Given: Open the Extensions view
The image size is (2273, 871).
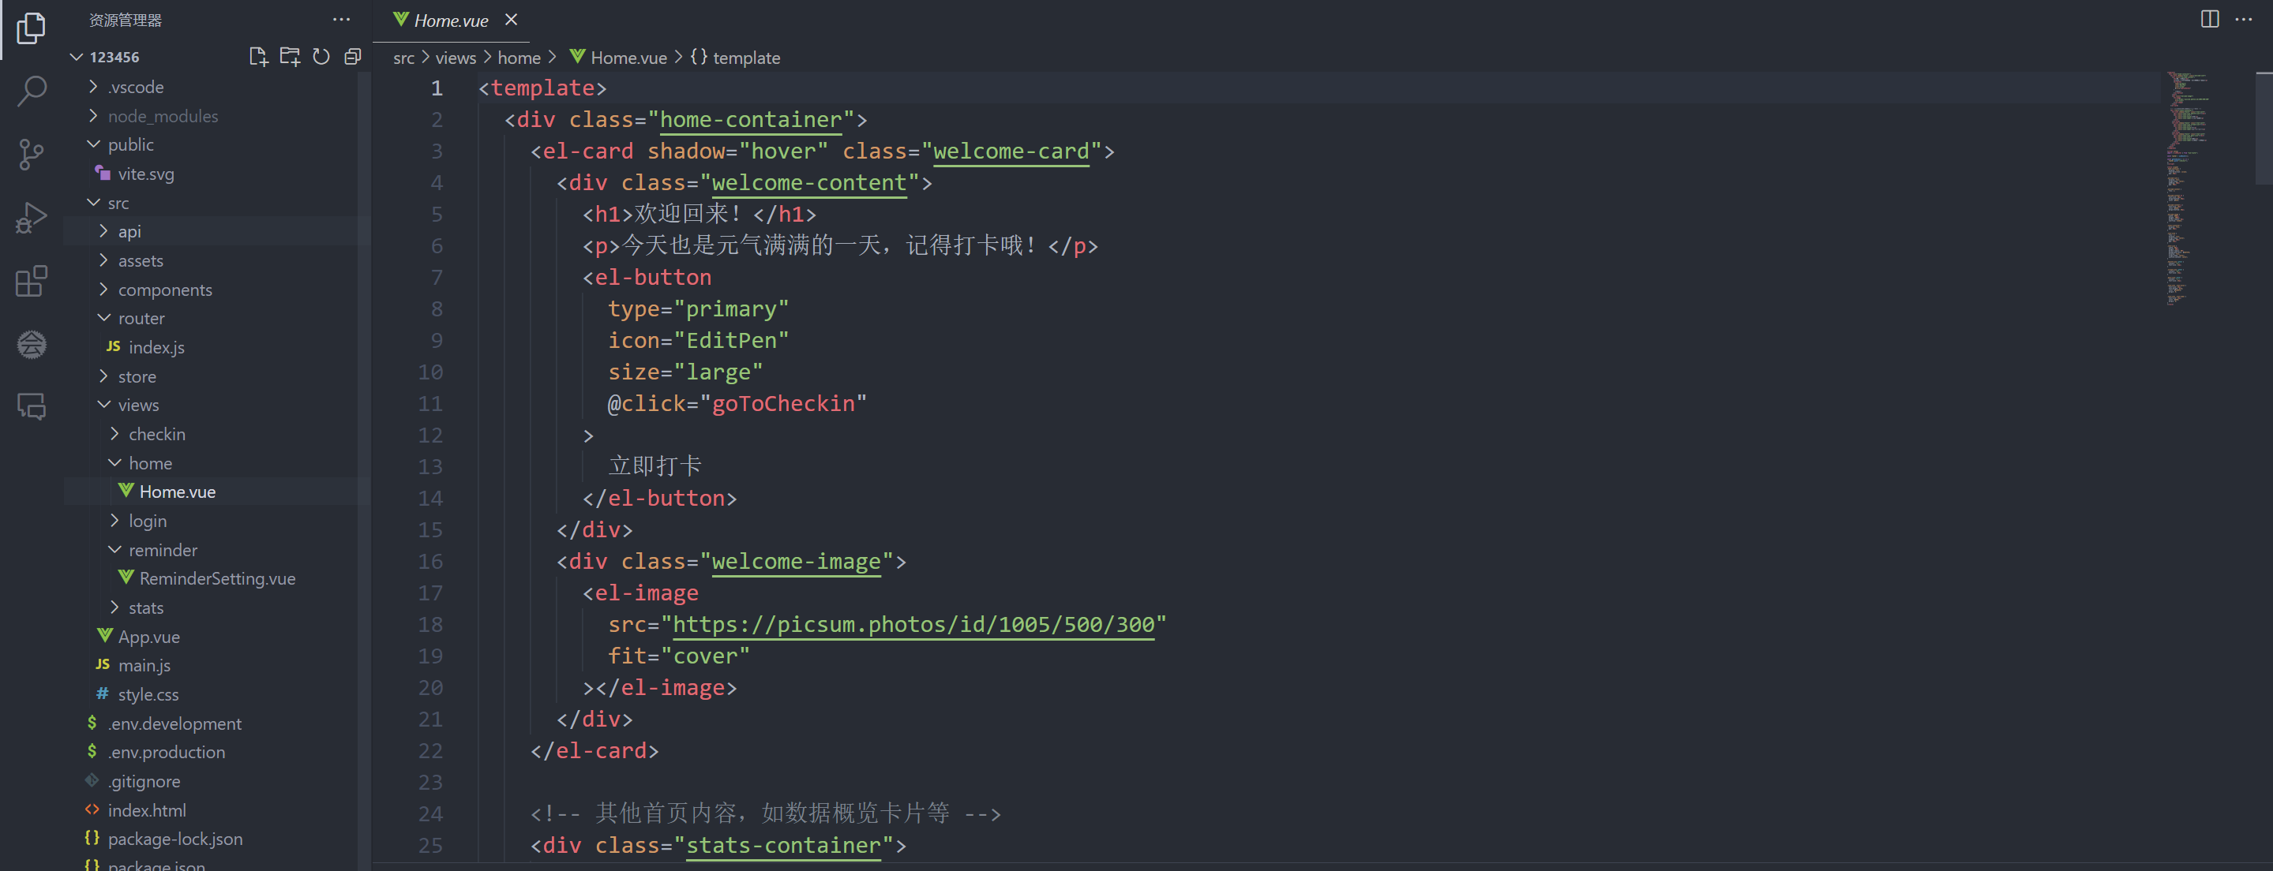Looking at the screenshot, I should (32, 281).
